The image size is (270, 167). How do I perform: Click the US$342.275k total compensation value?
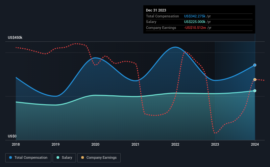tap(195, 16)
